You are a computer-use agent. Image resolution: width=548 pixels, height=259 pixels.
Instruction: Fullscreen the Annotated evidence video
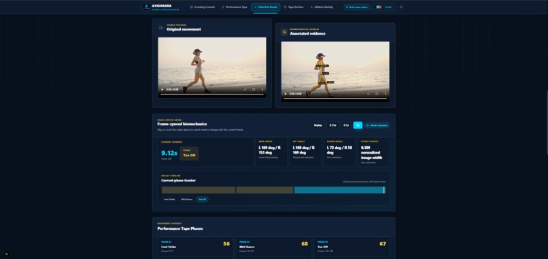click(377, 94)
